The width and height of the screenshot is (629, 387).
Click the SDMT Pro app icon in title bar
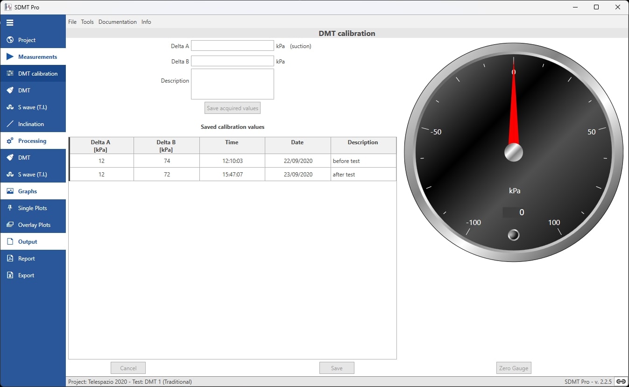click(x=8, y=7)
